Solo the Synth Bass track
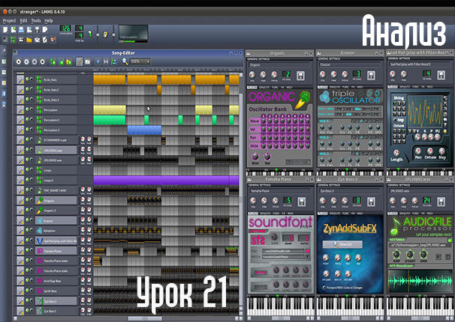Image resolution: width=455 pixels, height=322 pixels. [x=32, y=291]
